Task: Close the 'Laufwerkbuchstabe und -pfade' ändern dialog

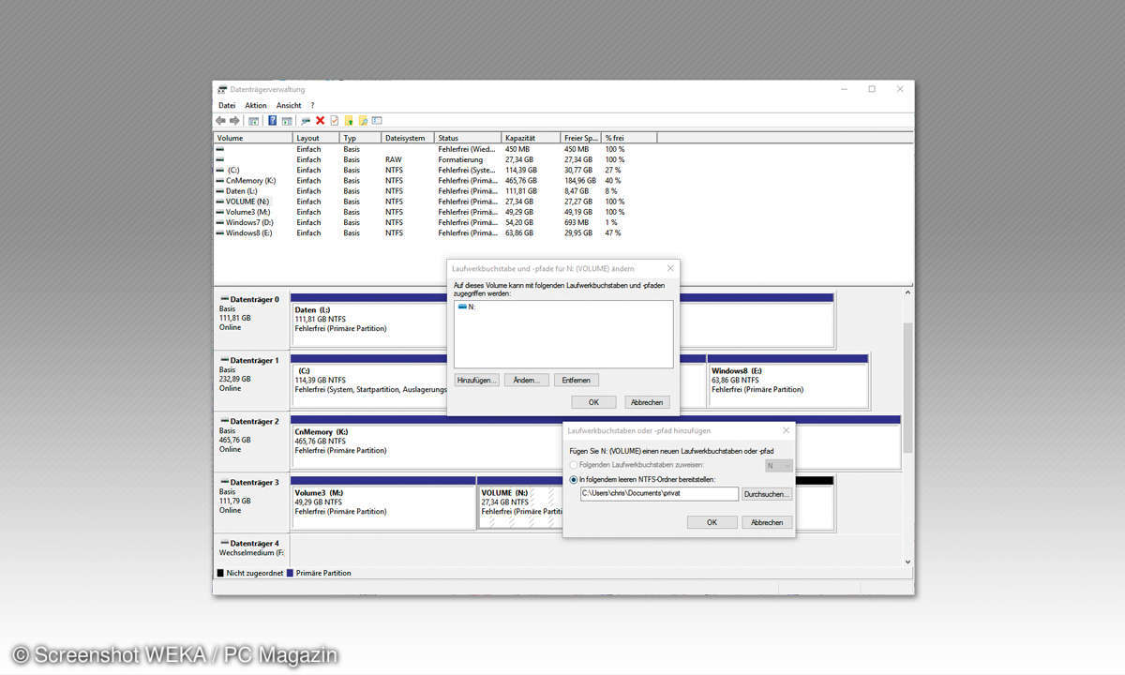Action: point(669,268)
